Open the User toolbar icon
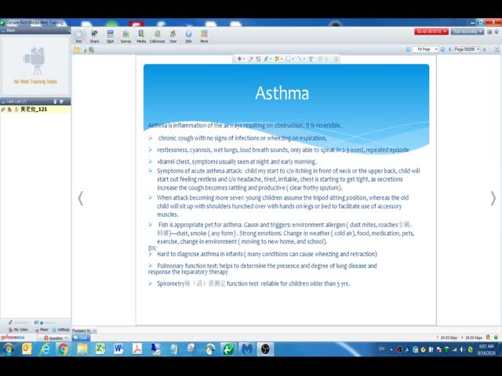Viewport: 502px width, 376px height. pos(173,36)
